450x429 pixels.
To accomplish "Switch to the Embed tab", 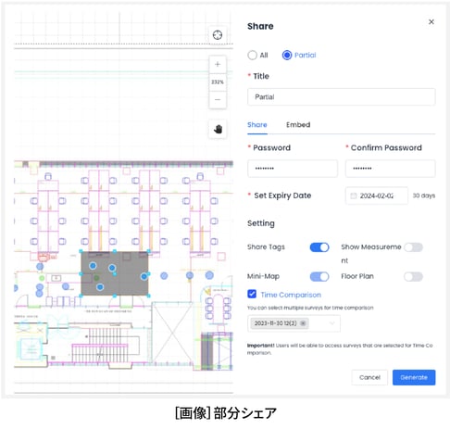I will click(298, 125).
